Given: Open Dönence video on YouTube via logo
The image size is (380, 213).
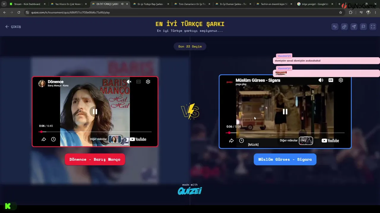Looking at the screenshot, I should (138, 139).
